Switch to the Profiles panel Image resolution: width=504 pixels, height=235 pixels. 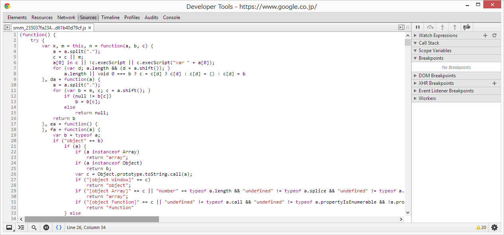pos(132,18)
